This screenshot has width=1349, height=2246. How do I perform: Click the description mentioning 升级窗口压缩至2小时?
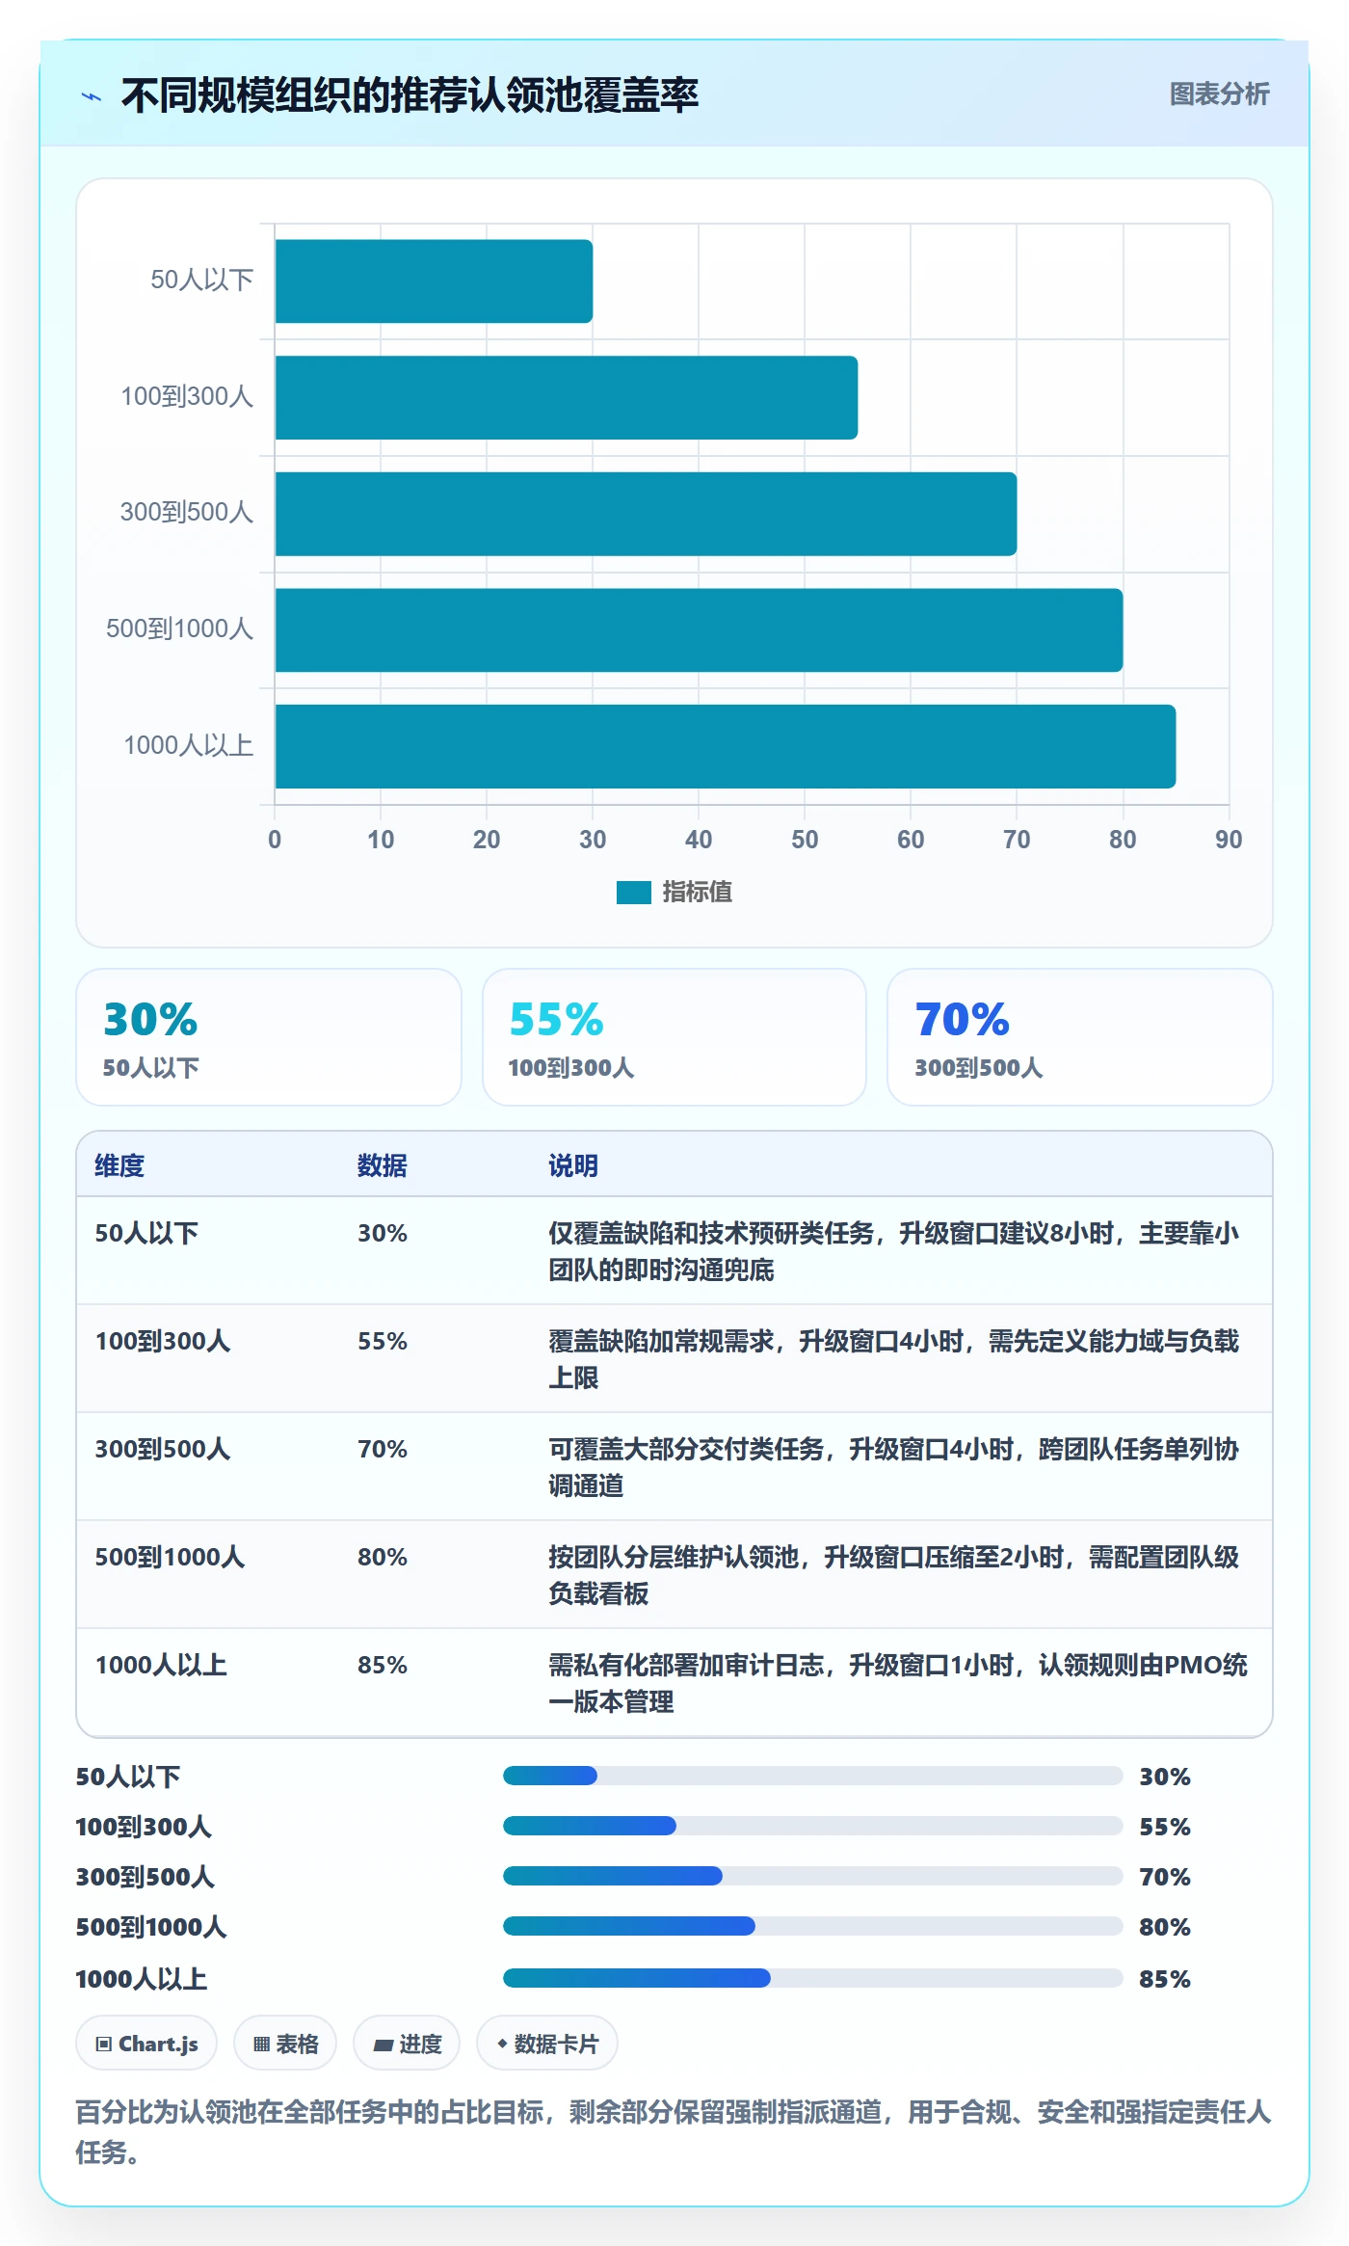tap(894, 1575)
